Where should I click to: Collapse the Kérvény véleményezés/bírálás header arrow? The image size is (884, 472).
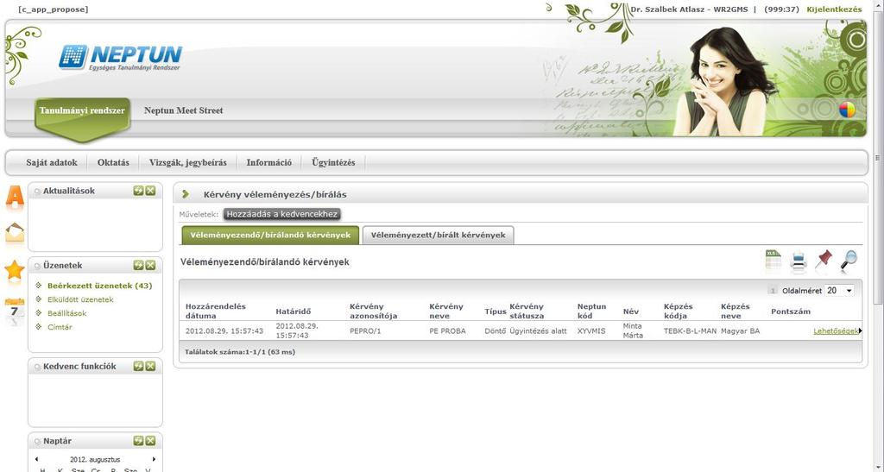coord(185,194)
